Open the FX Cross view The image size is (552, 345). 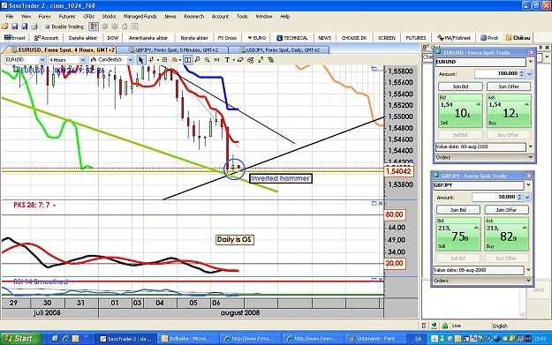point(227,38)
